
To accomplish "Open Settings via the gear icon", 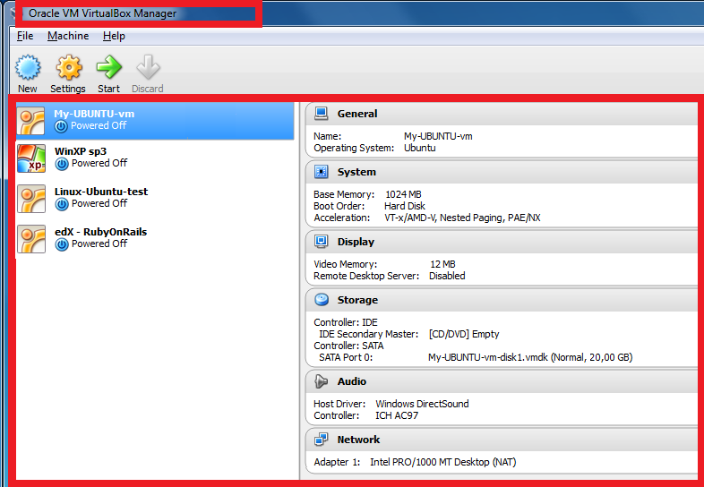I will (x=68, y=67).
